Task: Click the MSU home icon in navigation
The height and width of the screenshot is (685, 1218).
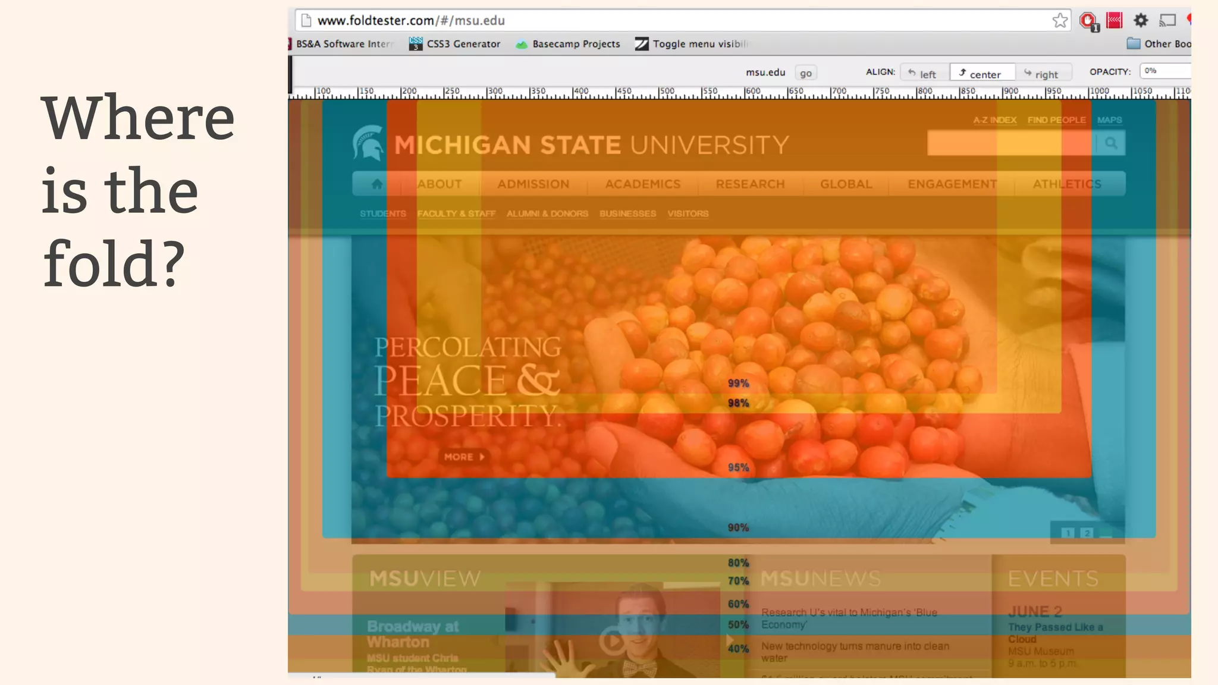Action: [x=377, y=184]
